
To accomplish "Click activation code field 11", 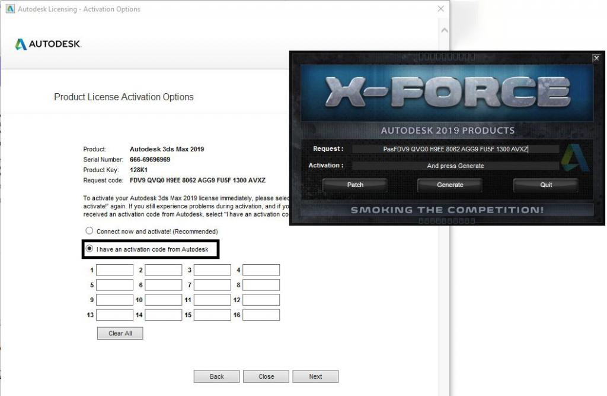I will 212,300.
